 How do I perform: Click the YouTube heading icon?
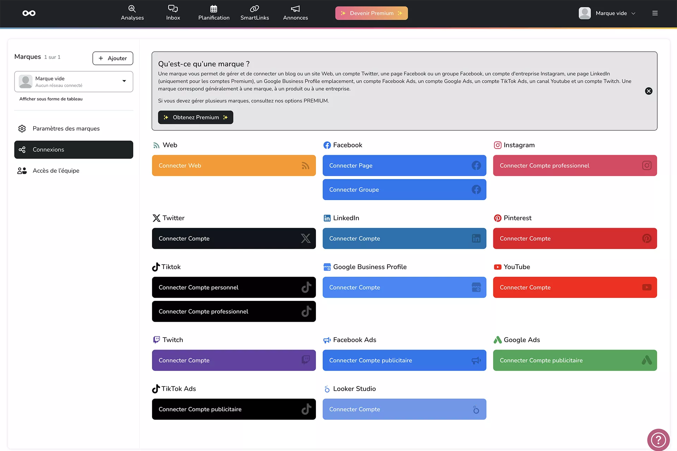pos(498,267)
